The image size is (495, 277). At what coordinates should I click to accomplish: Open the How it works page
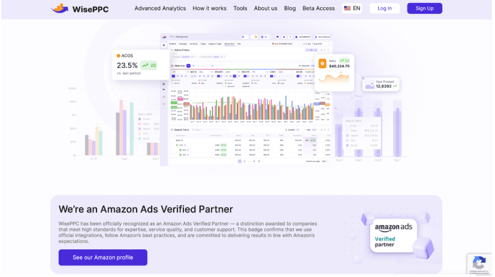coord(209,8)
